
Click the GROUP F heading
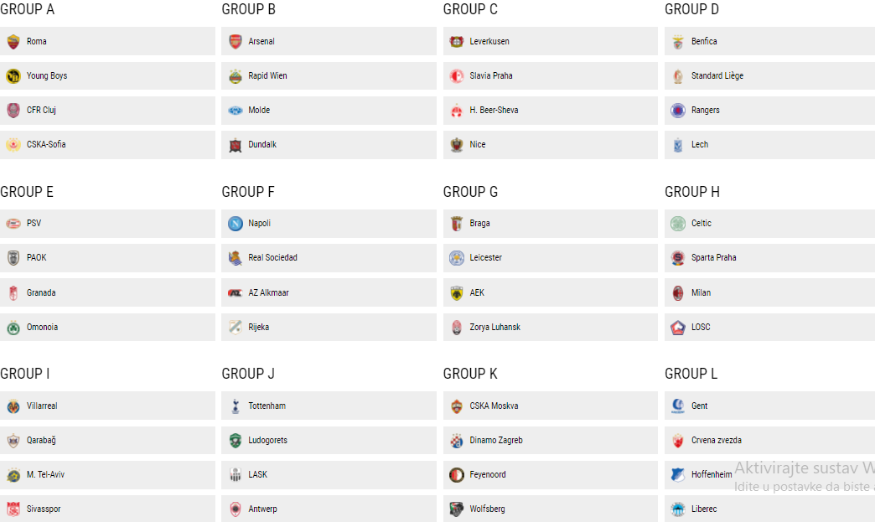pos(248,192)
